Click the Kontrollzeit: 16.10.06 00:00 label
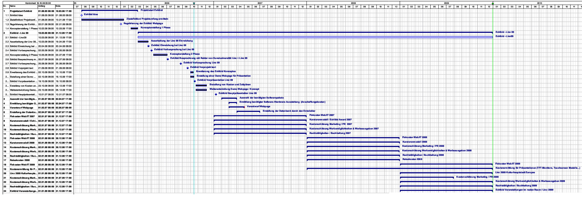Viewport: 582px width, 197px height. 38,3
